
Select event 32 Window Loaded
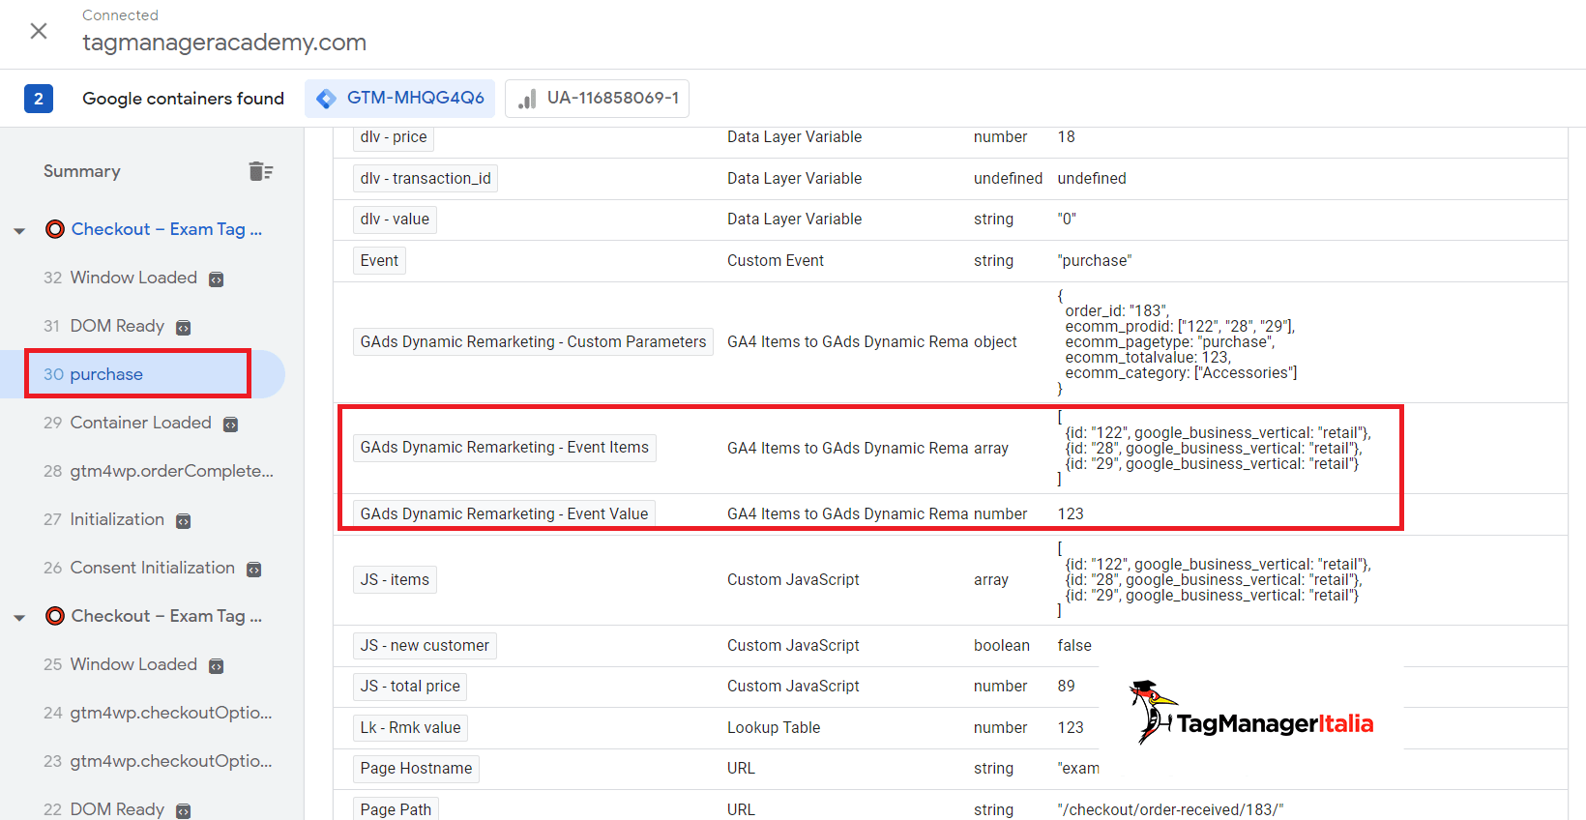pos(133,278)
